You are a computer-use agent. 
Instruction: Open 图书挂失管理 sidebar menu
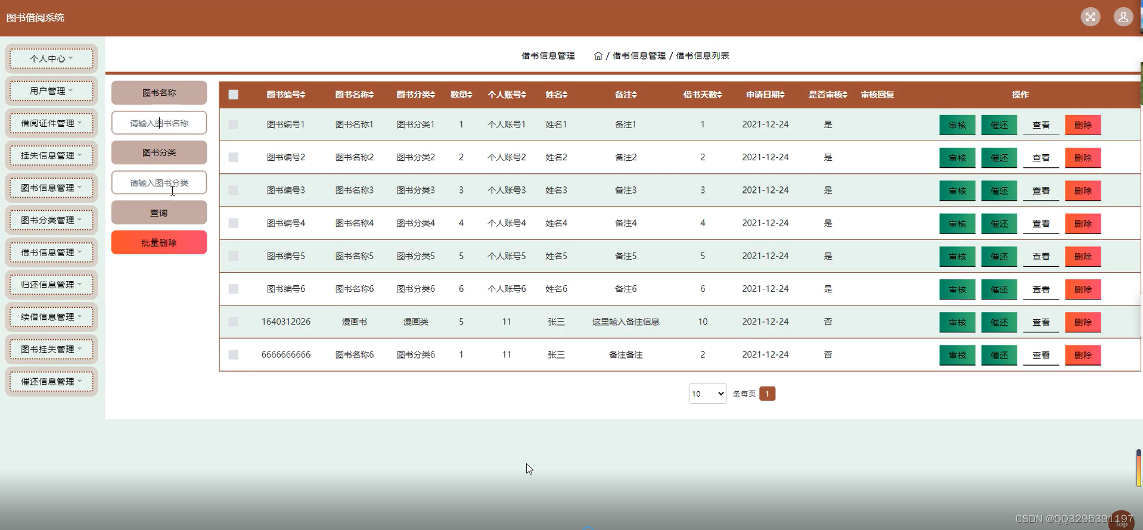coord(51,349)
